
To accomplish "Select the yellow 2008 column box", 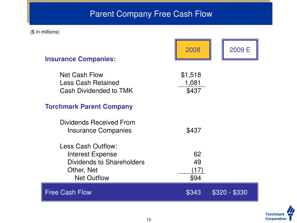I will point(193,50).
